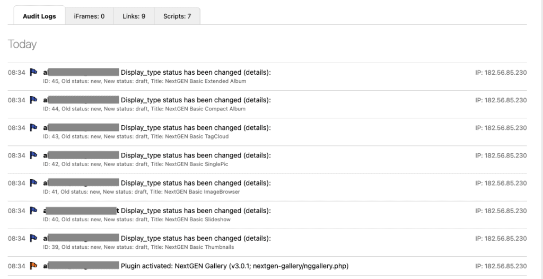Click the blue flag on the ID 45 entry
543x279 pixels.
[x=33, y=72]
